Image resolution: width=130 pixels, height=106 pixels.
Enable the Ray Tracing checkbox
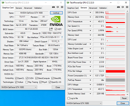tap(27, 82)
